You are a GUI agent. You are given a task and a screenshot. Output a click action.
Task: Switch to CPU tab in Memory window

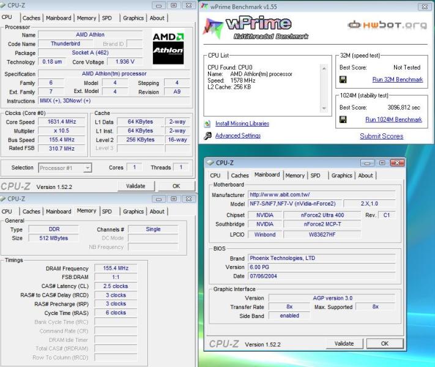click(x=7, y=212)
